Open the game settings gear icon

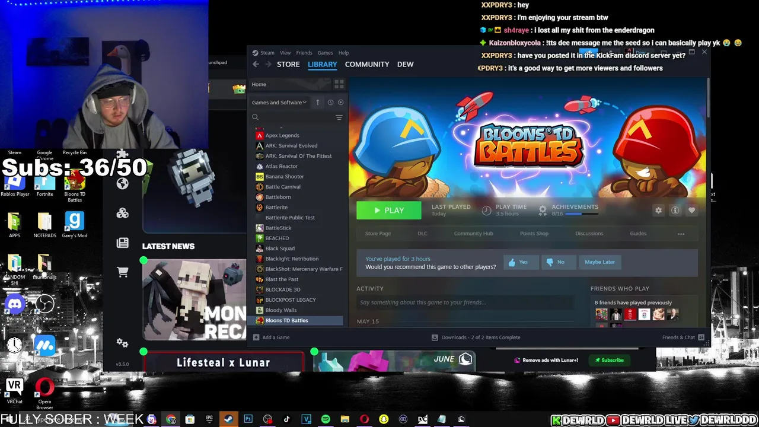click(x=658, y=211)
